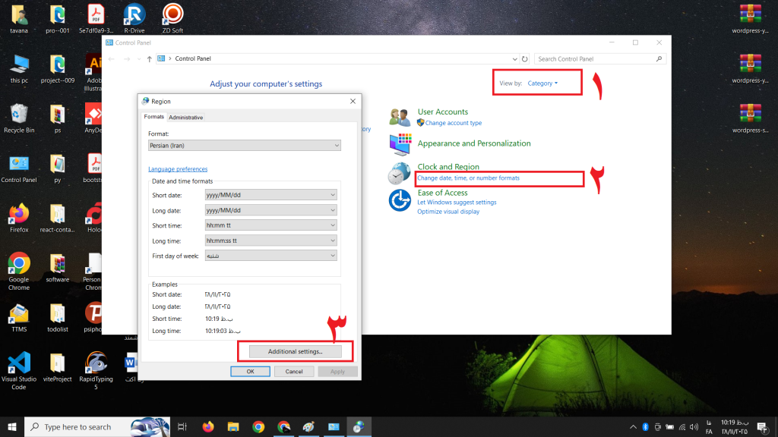Select the Formats tab
The width and height of the screenshot is (778, 437).
point(153,117)
